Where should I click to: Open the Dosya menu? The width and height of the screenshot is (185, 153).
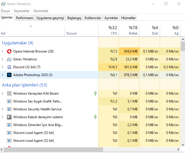(x=5, y=11)
